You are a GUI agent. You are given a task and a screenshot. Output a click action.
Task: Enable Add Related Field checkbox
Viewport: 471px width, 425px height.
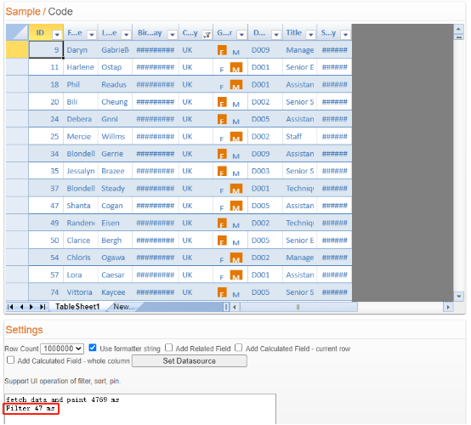click(169, 348)
